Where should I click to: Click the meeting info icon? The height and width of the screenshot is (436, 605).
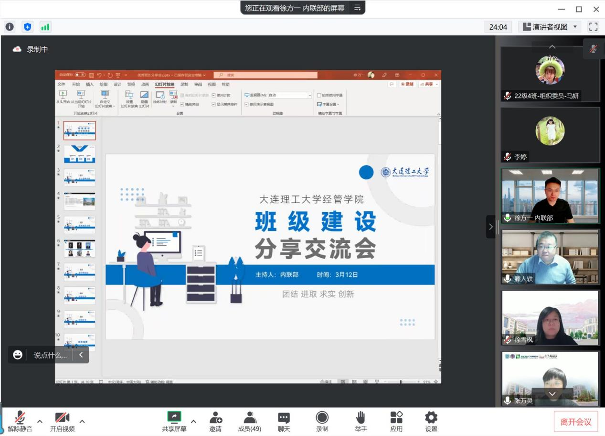point(10,27)
